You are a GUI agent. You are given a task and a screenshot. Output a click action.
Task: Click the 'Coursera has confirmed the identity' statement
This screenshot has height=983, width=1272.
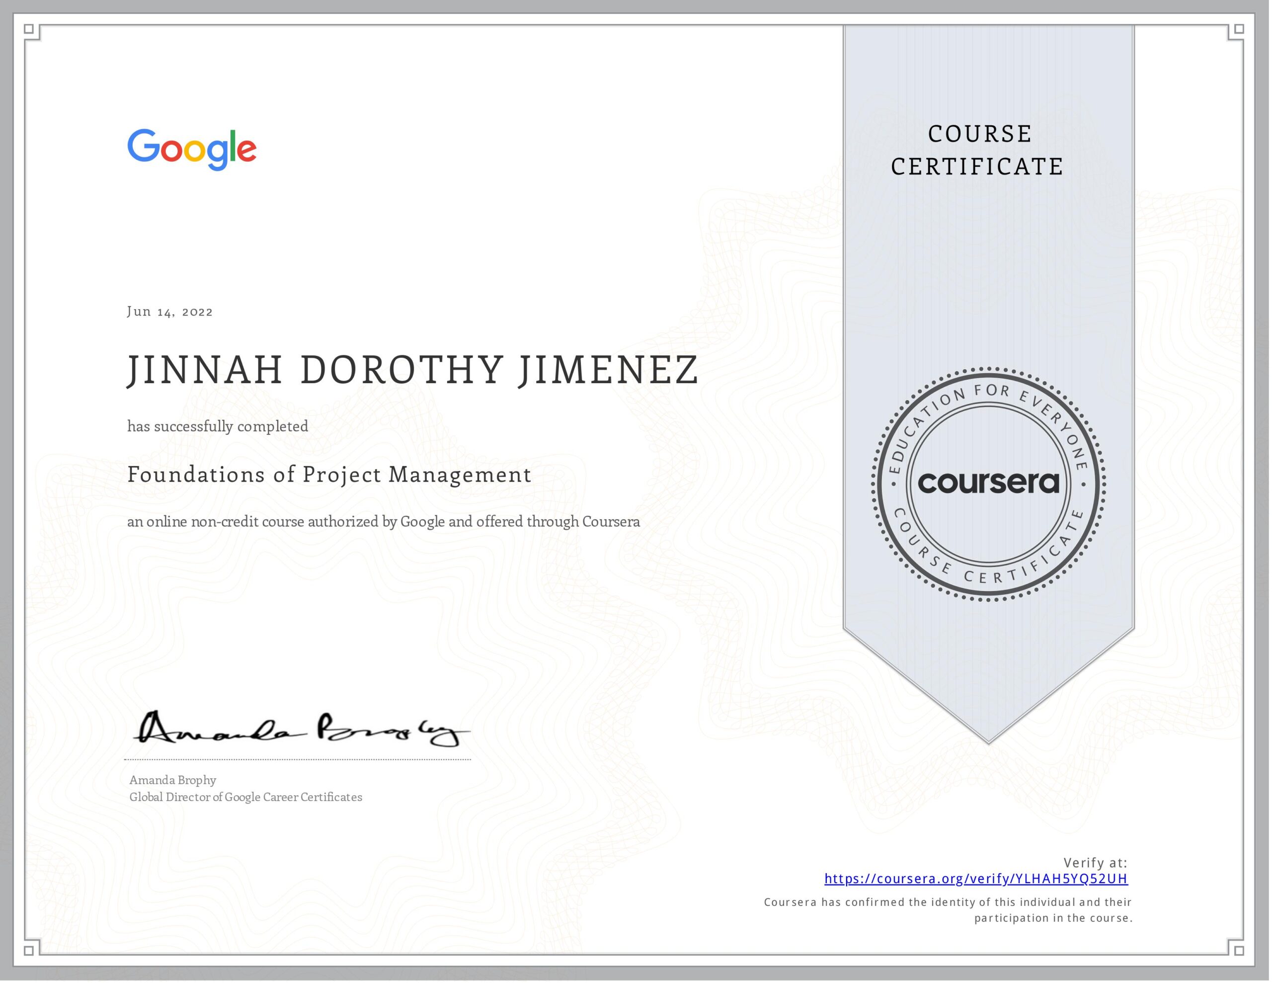tap(948, 910)
